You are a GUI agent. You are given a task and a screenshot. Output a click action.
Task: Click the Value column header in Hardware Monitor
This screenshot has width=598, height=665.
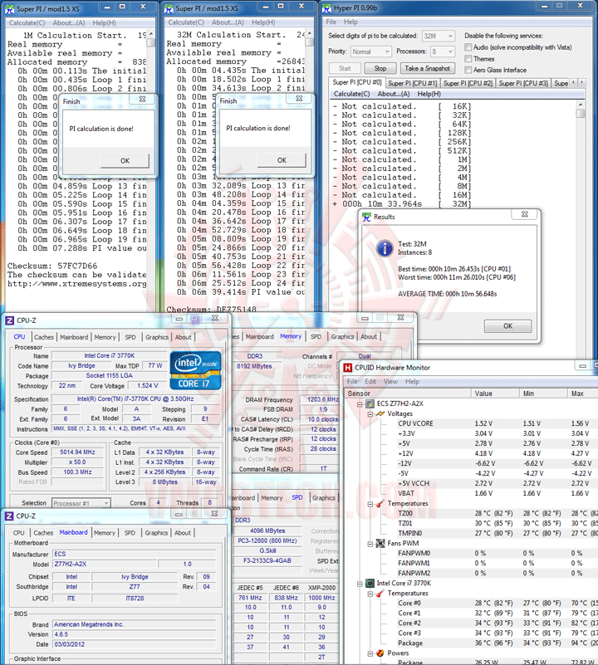pyautogui.click(x=495, y=394)
